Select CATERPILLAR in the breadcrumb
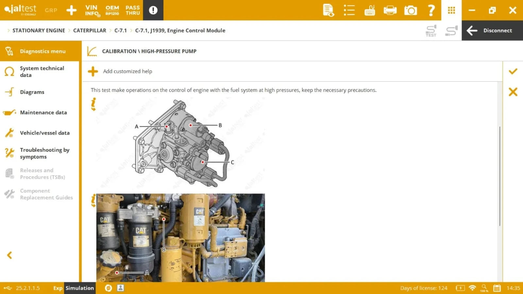This screenshot has width=523, height=294. [x=90, y=30]
